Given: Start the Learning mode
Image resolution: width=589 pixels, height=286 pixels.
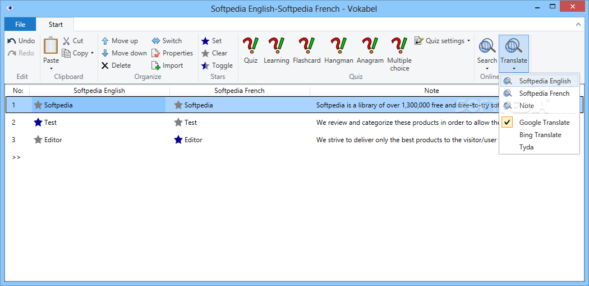Looking at the screenshot, I should [x=277, y=50].
